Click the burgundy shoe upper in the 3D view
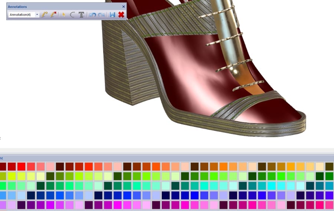 pyautogui.click(x=187, y=72)
